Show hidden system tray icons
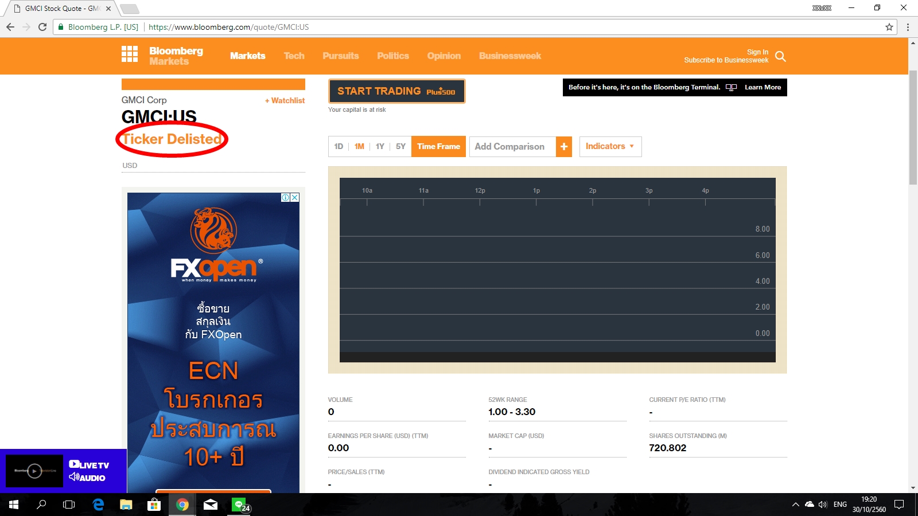Viewport: 918px width, 516px height. (x=796, y=505)
